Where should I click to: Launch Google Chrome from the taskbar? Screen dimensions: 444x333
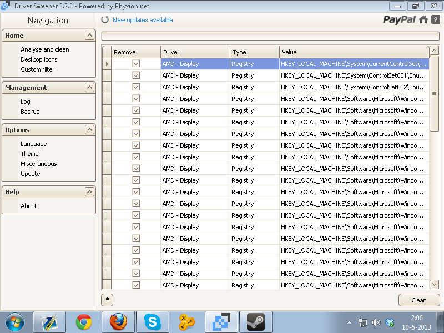point(84,322)
